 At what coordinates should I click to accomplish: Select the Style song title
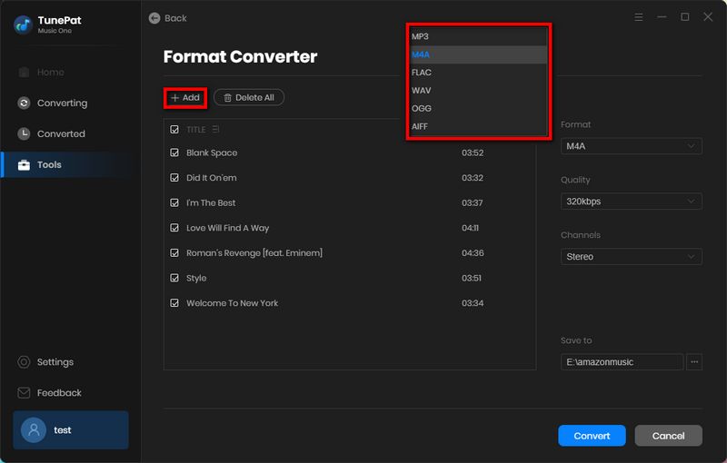click(196, 278)
